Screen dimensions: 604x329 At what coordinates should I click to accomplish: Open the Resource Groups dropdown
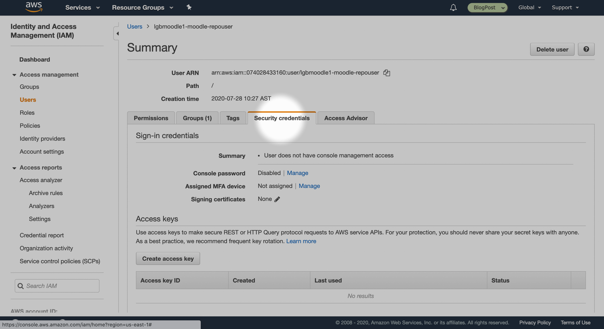[142, 7]
